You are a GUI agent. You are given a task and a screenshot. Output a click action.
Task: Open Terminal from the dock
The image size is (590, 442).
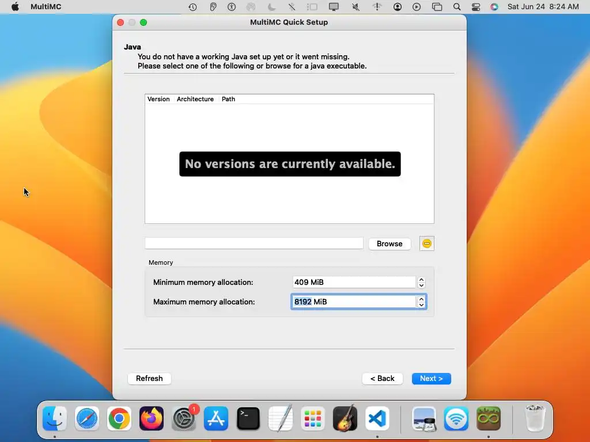click(248, 418)
